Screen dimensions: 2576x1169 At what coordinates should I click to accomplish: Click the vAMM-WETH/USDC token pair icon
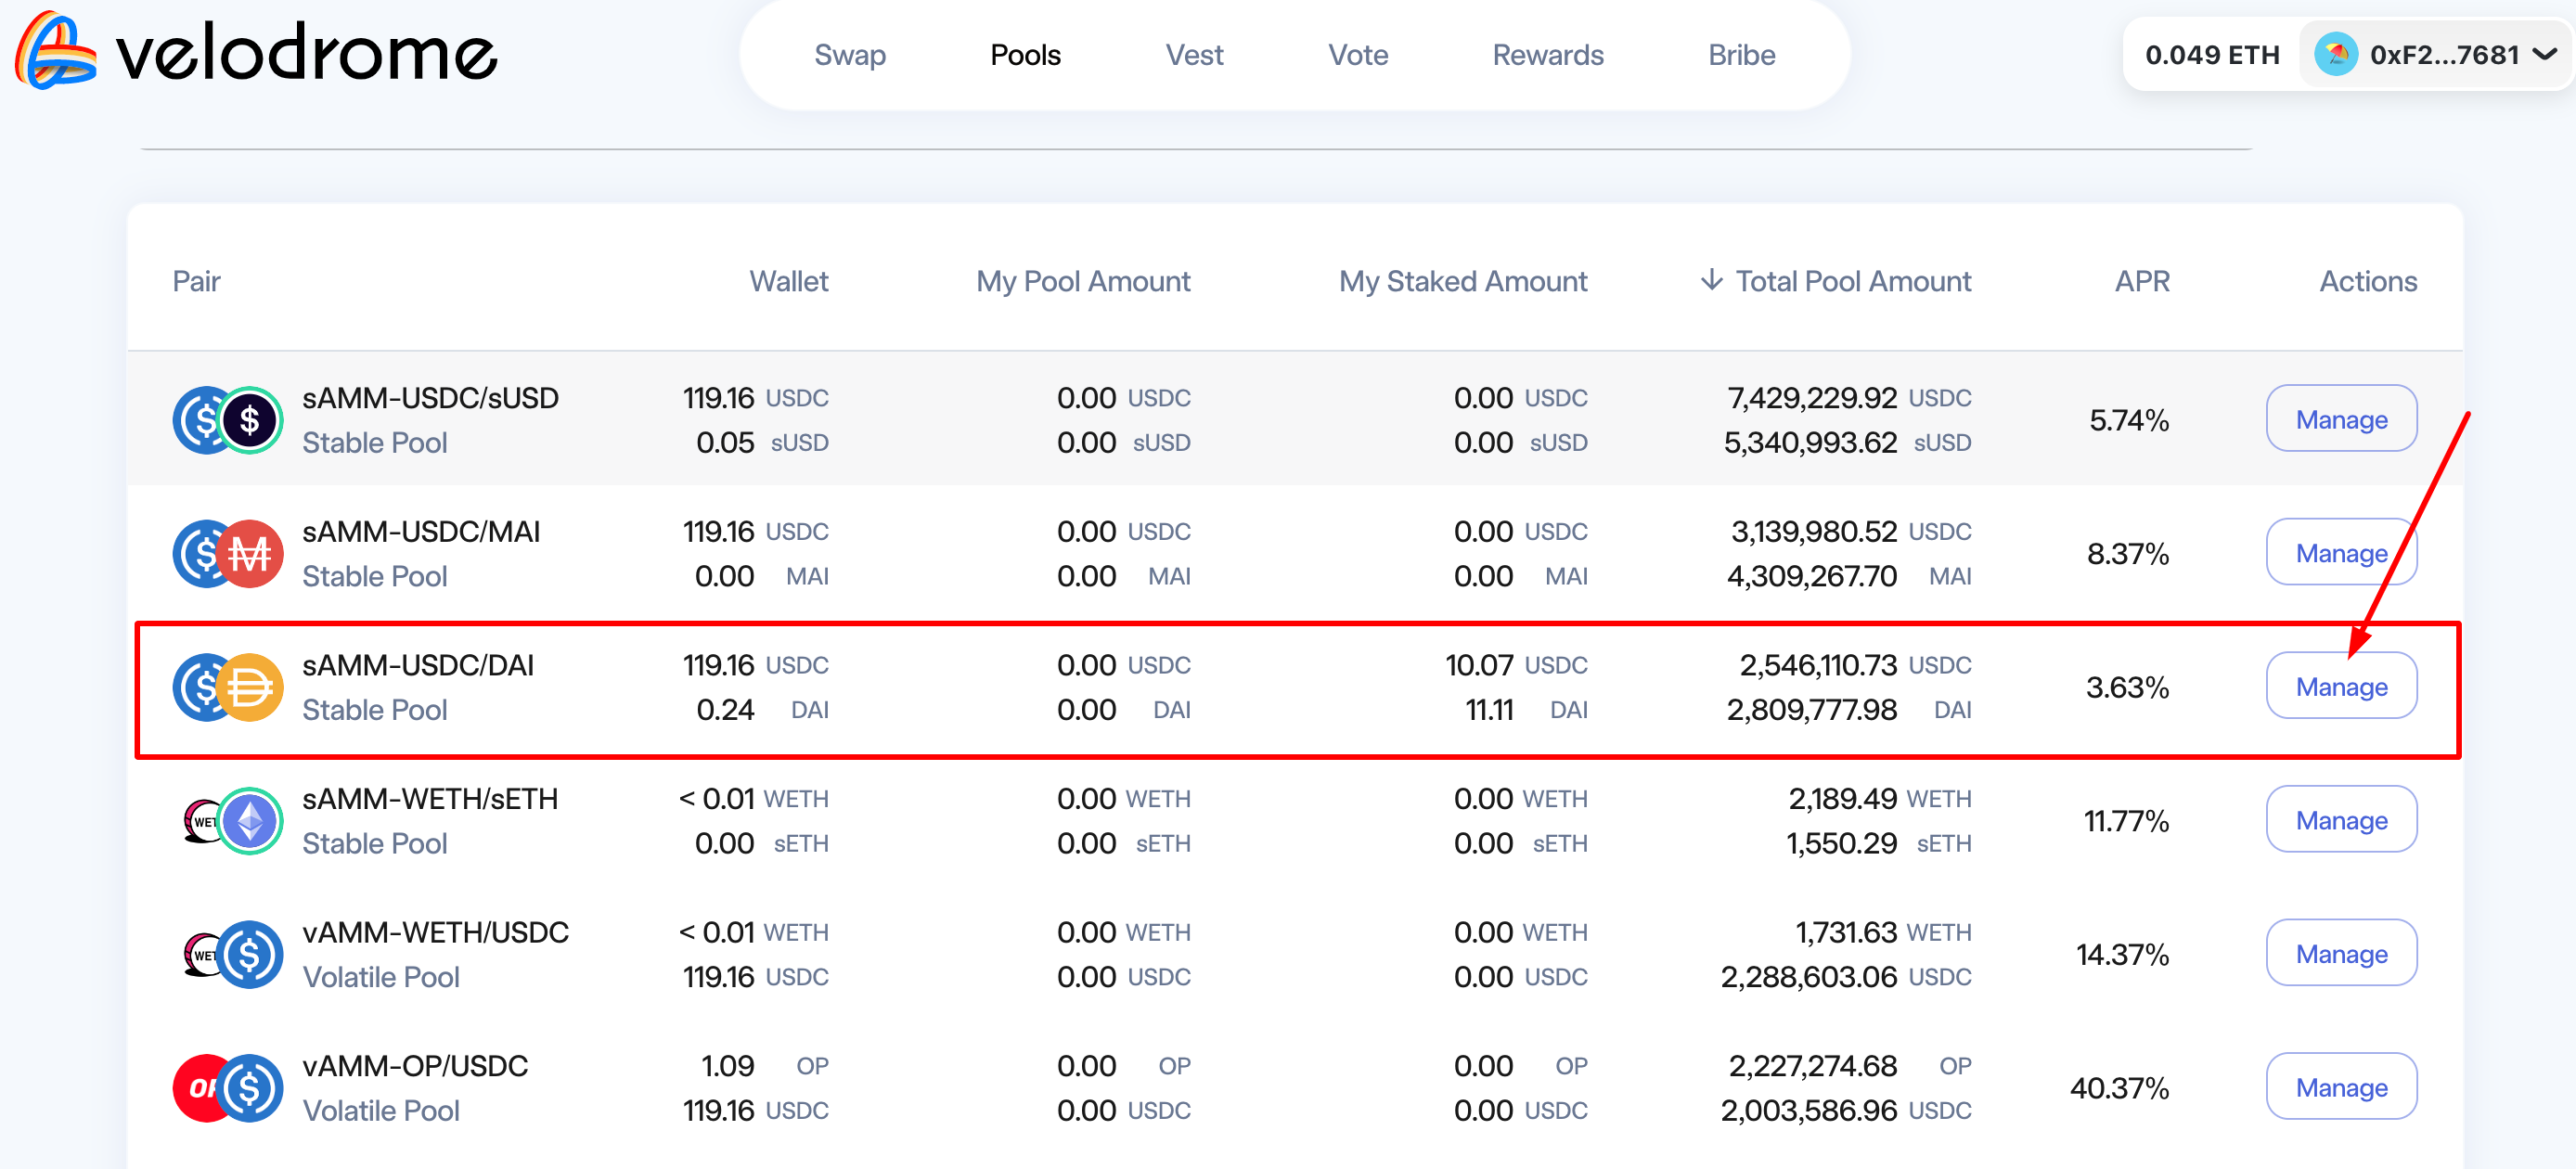click(x=232, y=955)
